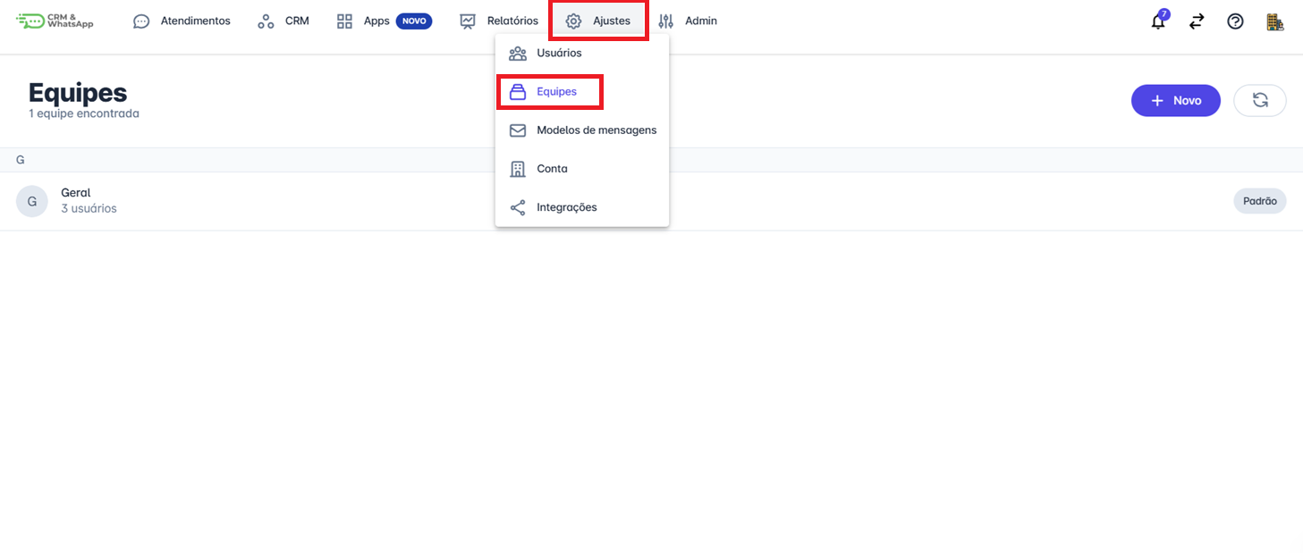This screenshot has height=553, width=1303.
Task: Click the swap arrows icon
Action: [1197, 21]
